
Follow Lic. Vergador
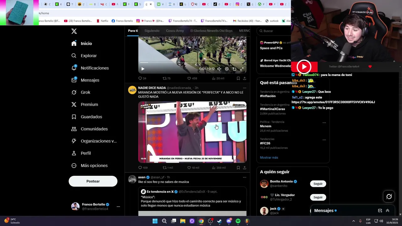318,197
